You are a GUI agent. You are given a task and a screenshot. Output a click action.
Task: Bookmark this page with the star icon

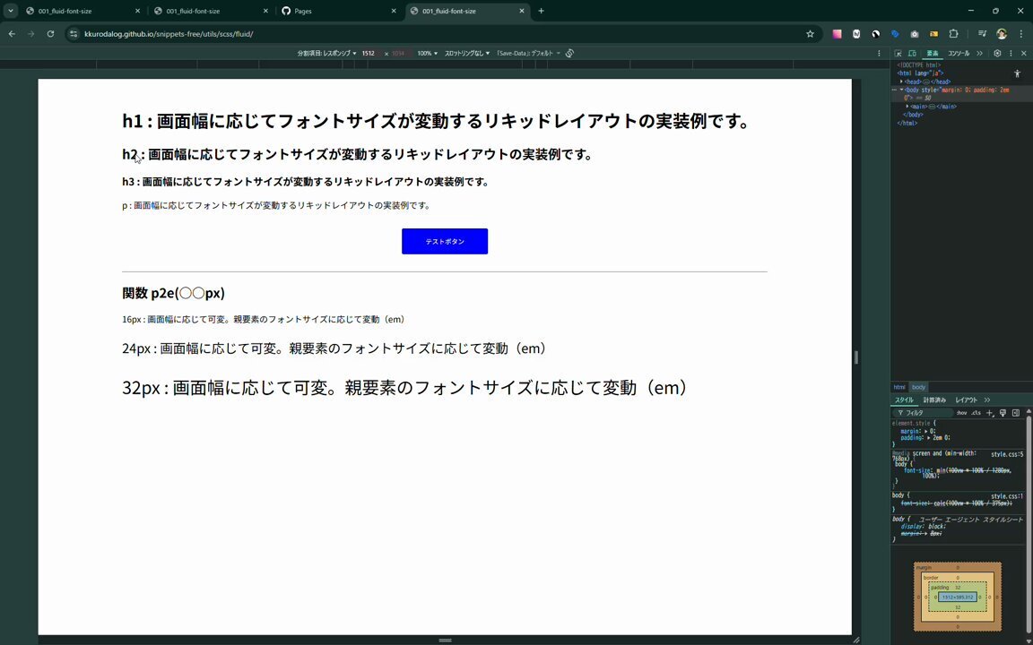click(x=811, y=33)
